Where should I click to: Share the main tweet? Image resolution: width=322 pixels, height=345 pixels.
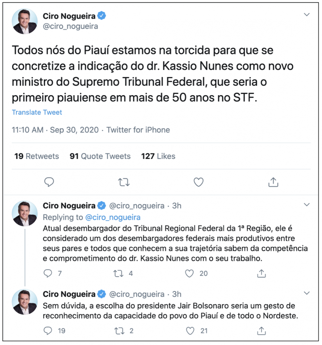point(273,182)
